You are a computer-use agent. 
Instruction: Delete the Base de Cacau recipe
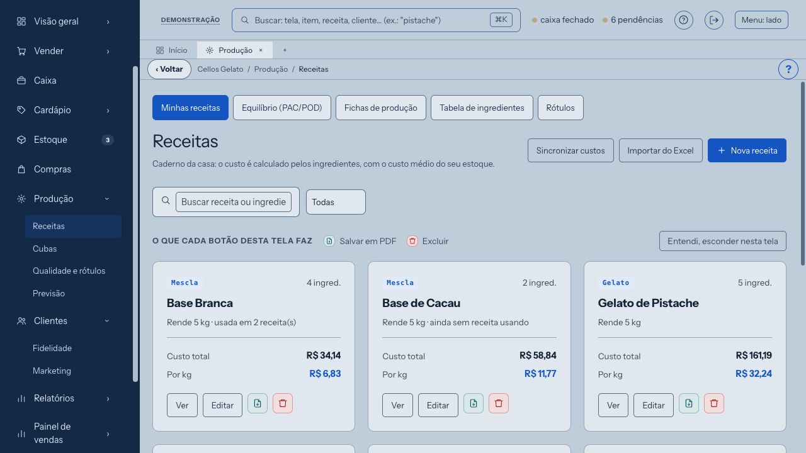point(499,403)
